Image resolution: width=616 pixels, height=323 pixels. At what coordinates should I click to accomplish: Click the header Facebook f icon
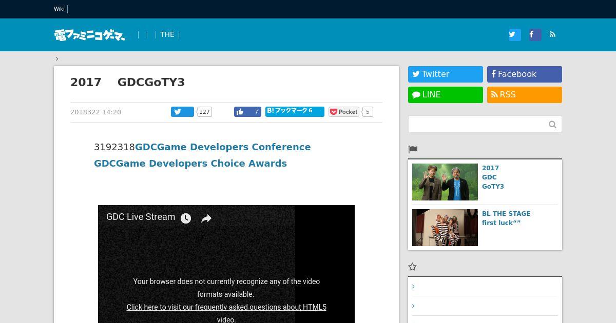(535, 35)
